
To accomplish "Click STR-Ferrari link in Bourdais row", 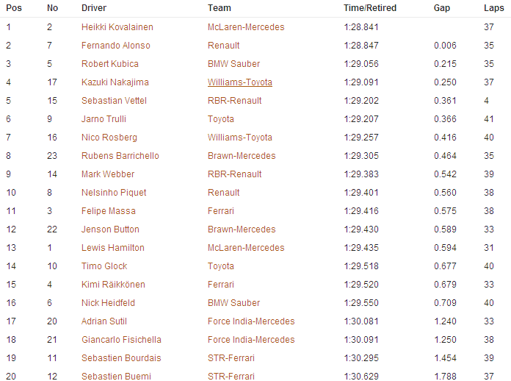I will [231, 358].
